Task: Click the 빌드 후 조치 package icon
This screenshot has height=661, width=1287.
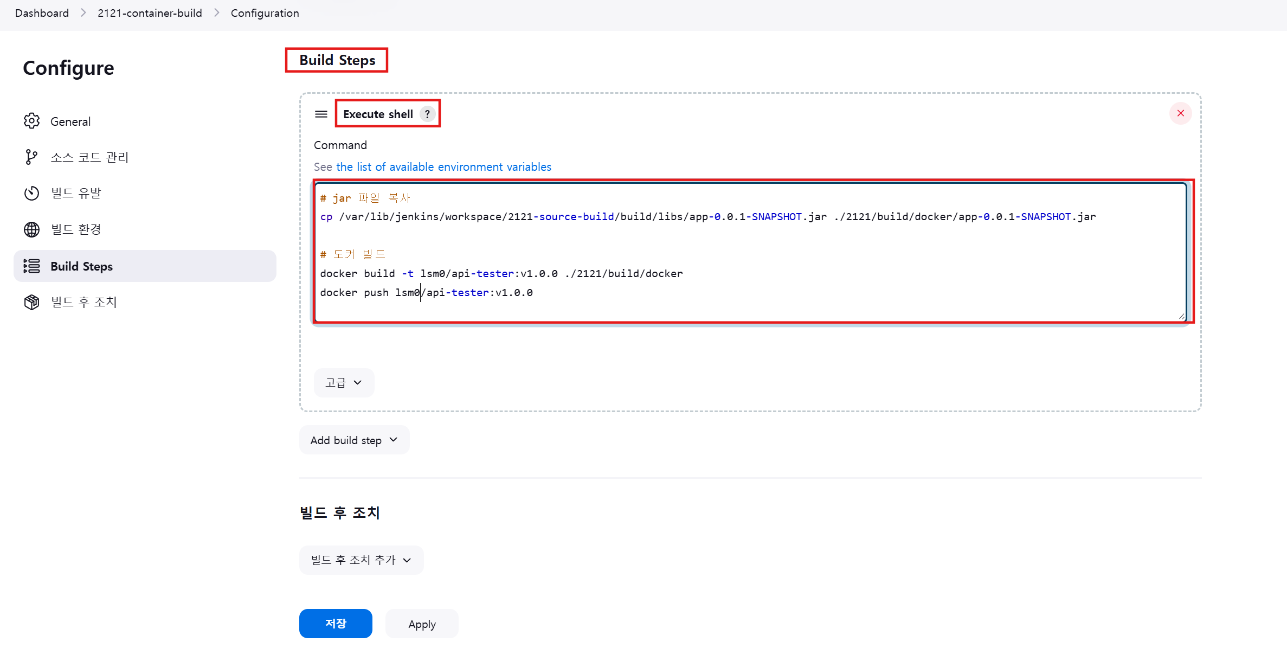Action: click(x=31, y=302)
